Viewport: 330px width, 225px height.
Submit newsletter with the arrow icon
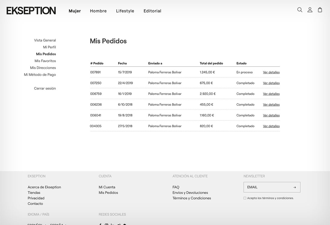click(x=295, y=187)
